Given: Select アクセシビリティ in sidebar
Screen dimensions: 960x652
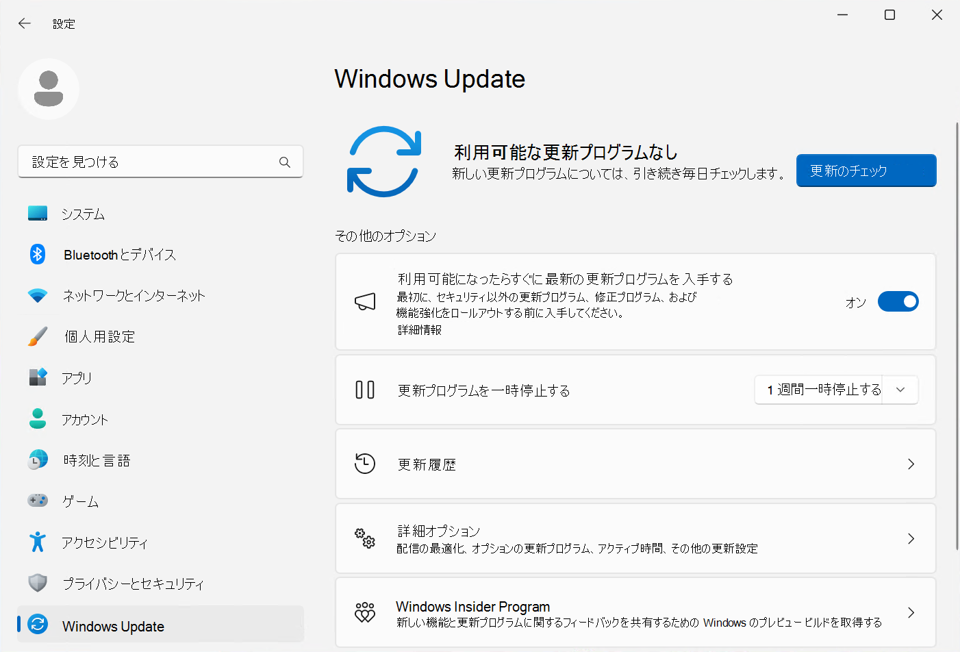Looking at the screenshot, I should 160,542.
